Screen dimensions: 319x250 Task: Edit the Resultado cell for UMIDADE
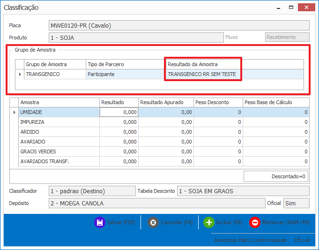[x=119, y=112]
